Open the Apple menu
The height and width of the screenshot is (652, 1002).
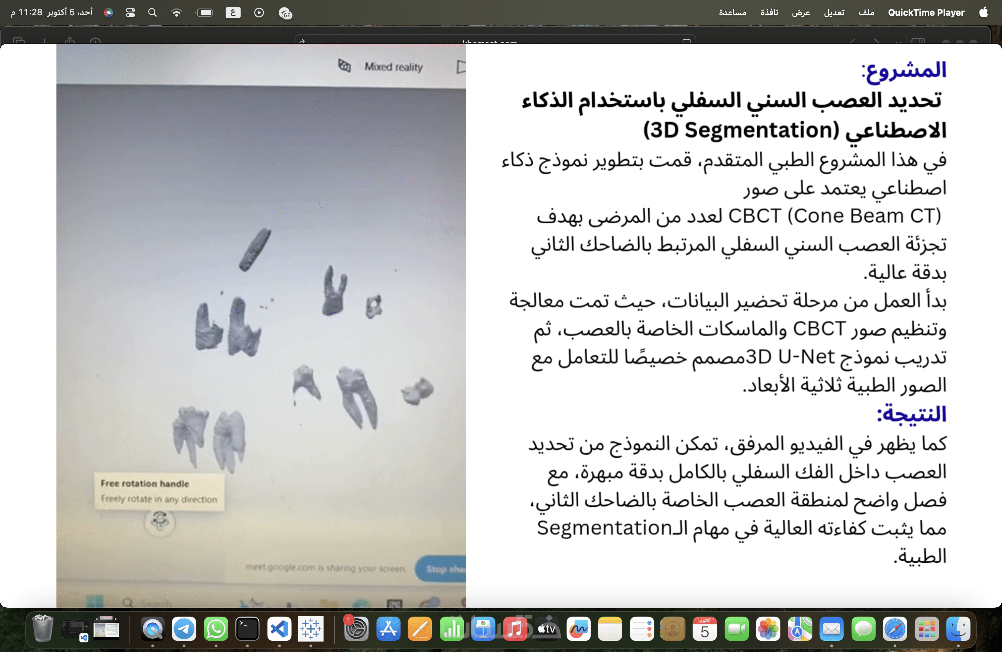pos(984,13)
